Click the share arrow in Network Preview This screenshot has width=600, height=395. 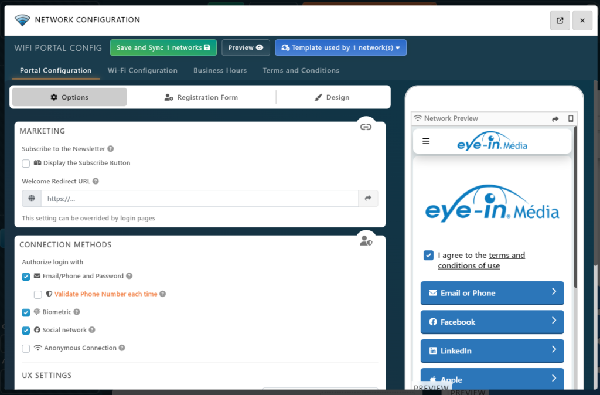click(555, 118)
